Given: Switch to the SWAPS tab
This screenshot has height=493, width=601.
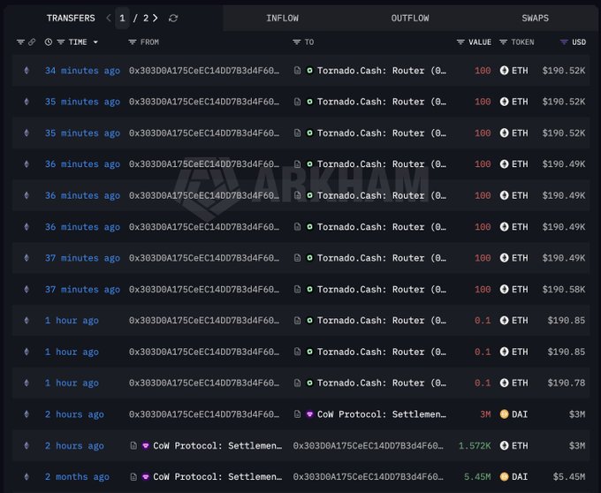Looking at the screenshot, I should pos(535,18).
